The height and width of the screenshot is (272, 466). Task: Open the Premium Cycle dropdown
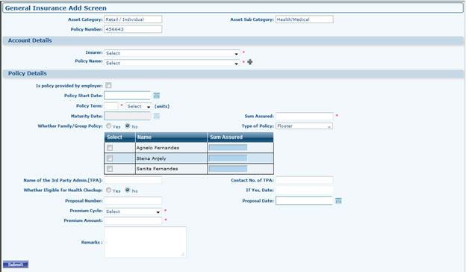click(x=133, y=211)
